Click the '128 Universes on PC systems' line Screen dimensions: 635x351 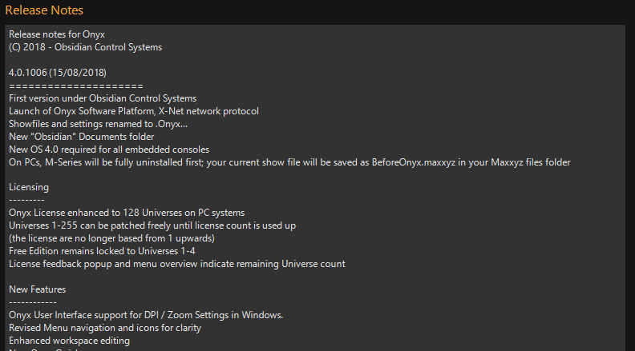click(x=127, y=213)
